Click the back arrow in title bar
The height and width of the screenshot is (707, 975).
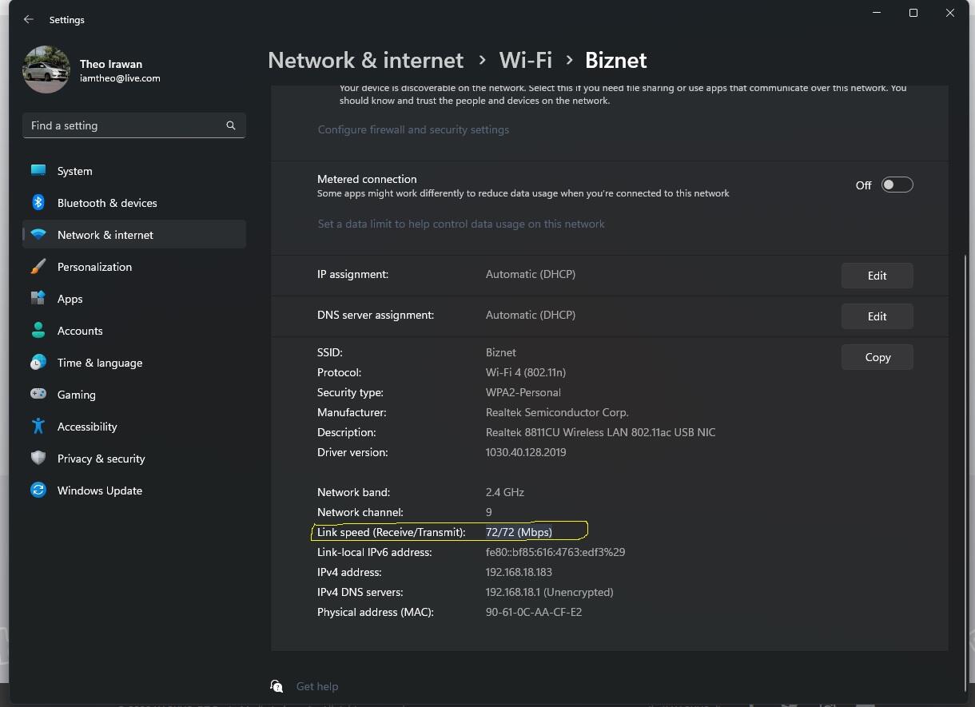29,19
